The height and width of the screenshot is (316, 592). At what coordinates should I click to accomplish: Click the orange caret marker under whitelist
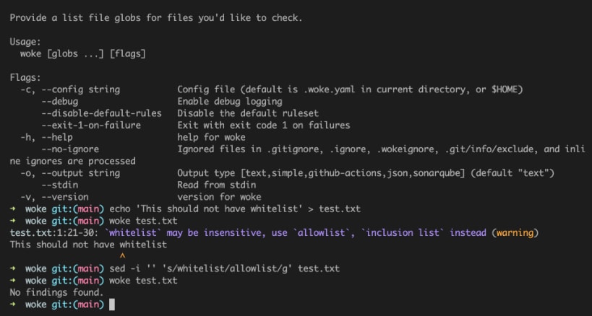122,256
